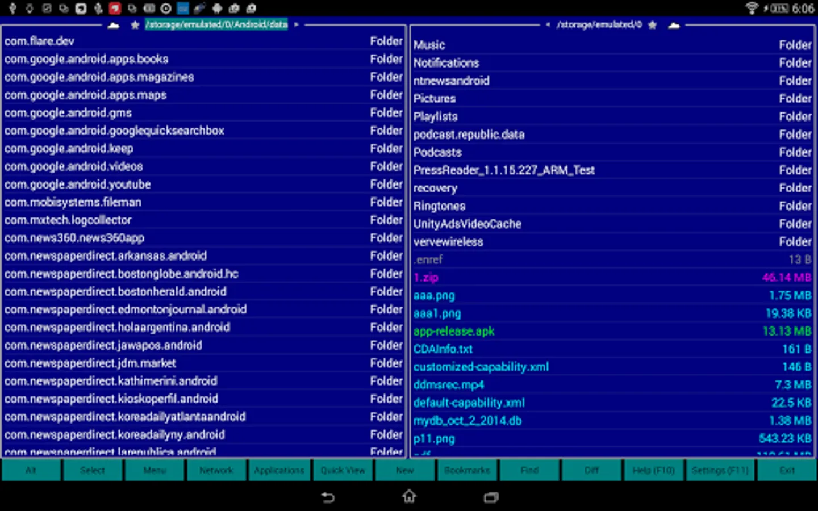
Task: Select the PressReader_1.1.15.227_ARM_Test folder
Action: (612, 170)
